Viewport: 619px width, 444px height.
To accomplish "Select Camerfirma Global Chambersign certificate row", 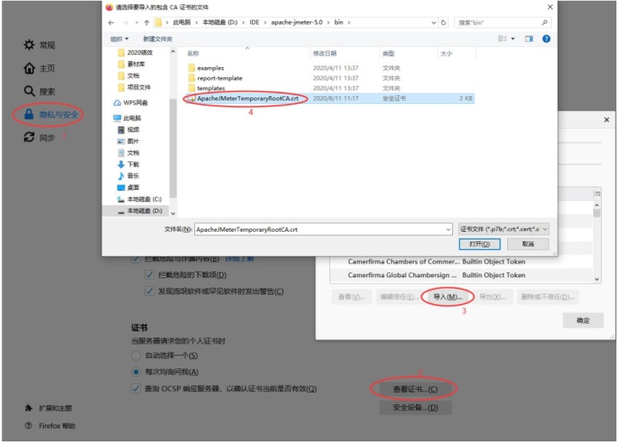I will click(460, 275).
